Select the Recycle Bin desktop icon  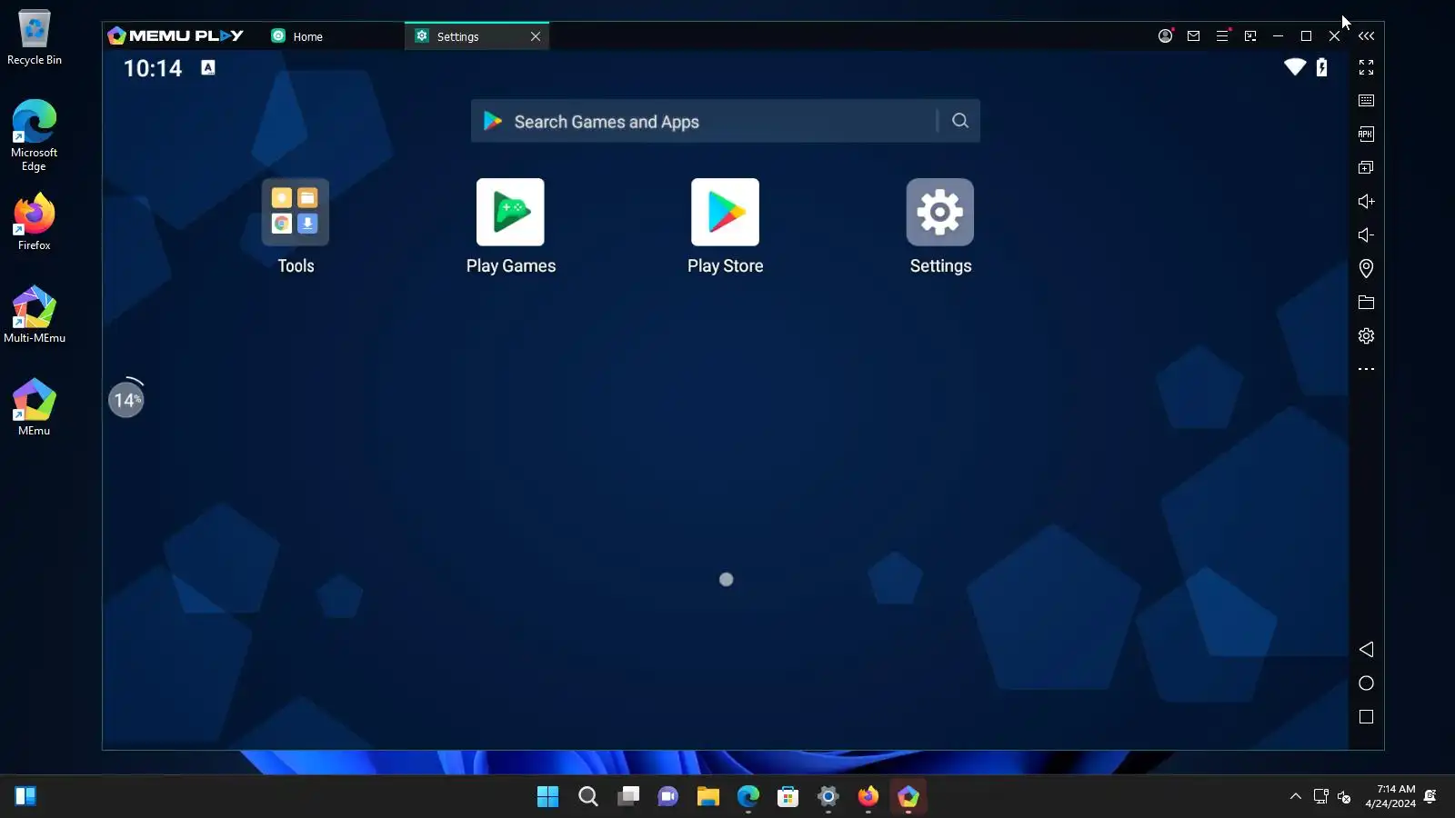[35, 38]
